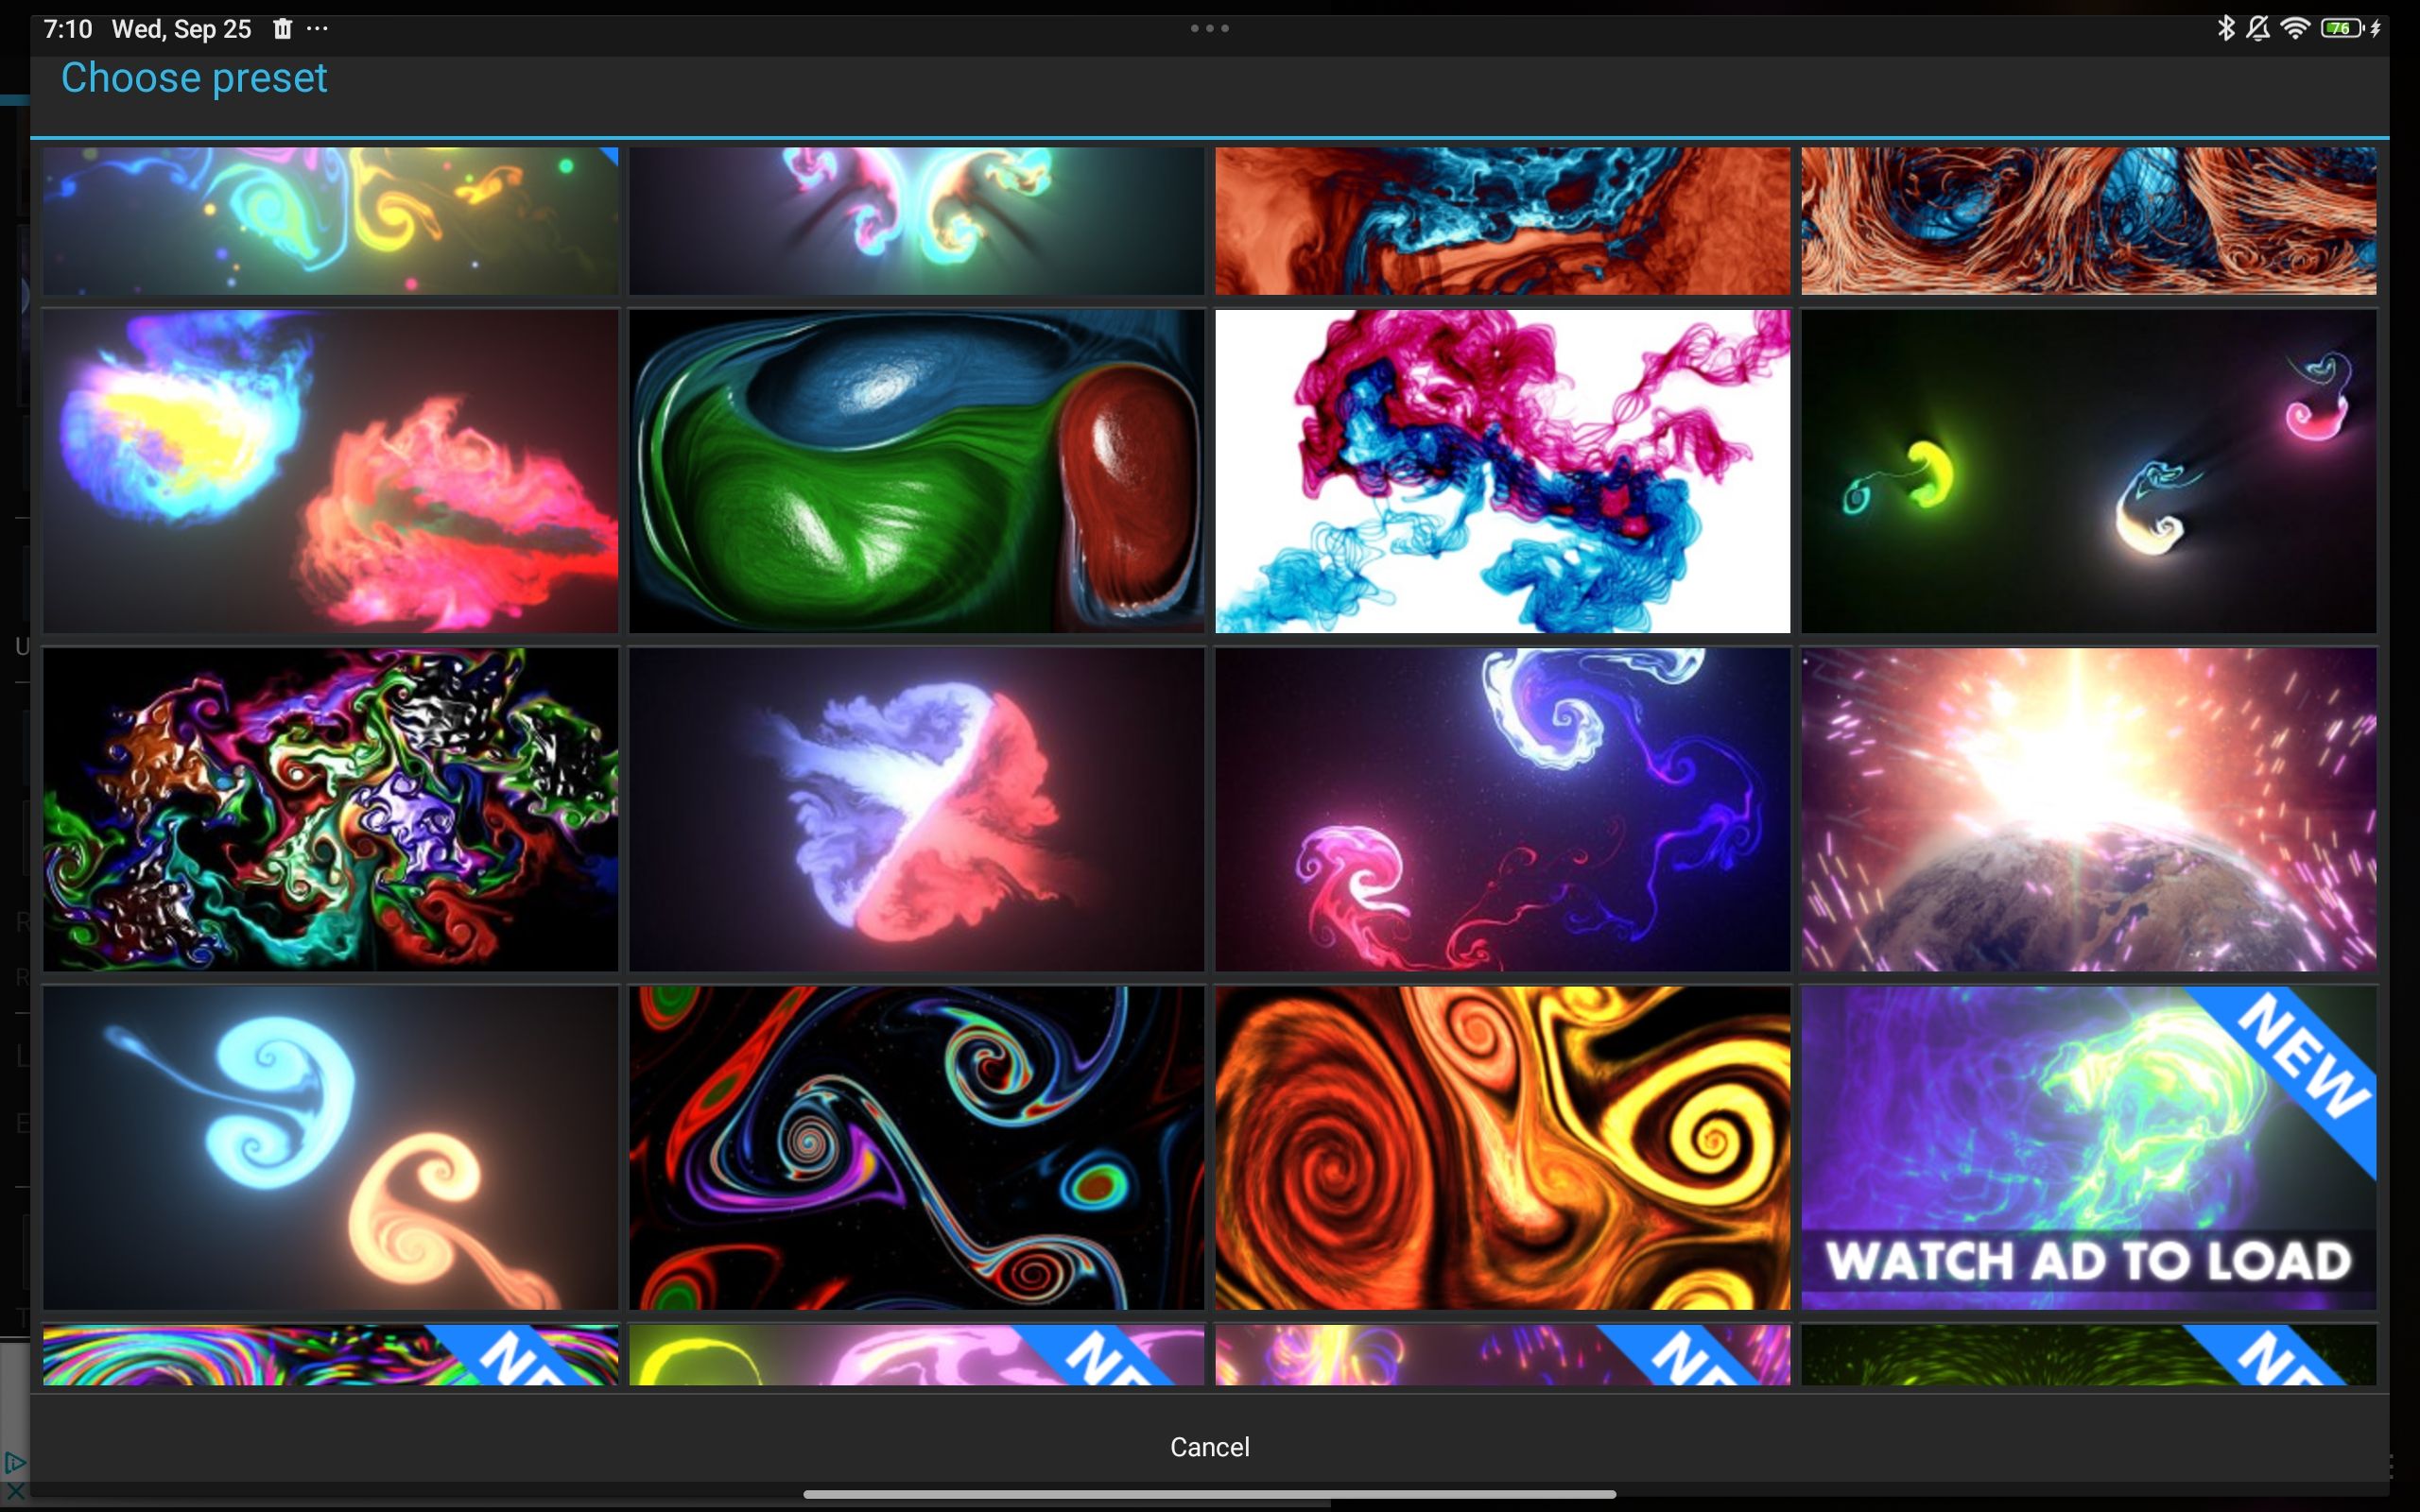Image resolution: width=2420 pixels, height=1512 pixels.
Task: Select the planet sunrise explosion preset
Action: tap(2088, 809)
